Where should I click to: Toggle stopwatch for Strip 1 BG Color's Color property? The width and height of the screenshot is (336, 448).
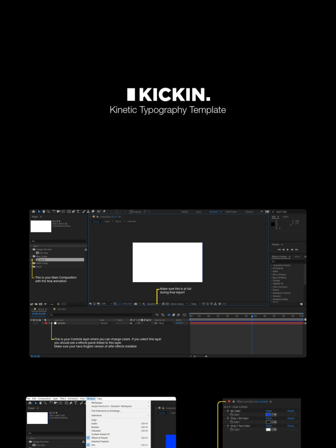(x=231, y=422)
